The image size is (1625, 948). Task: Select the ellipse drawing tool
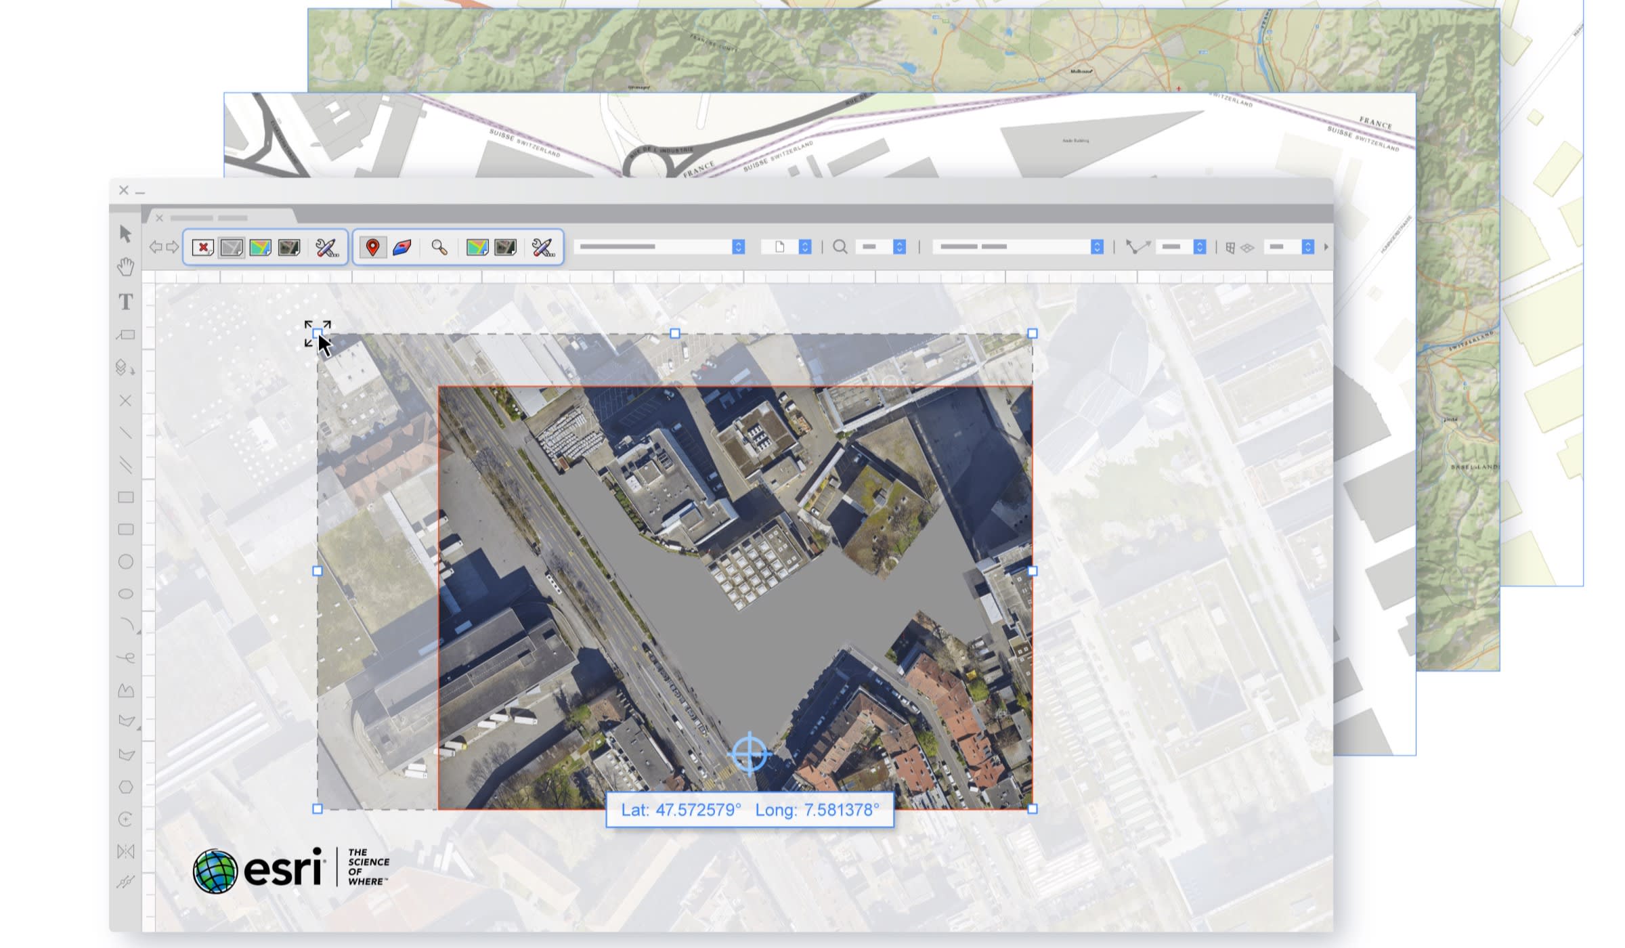click(125, 595)
